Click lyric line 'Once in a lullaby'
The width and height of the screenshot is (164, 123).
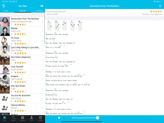[53, 47]
